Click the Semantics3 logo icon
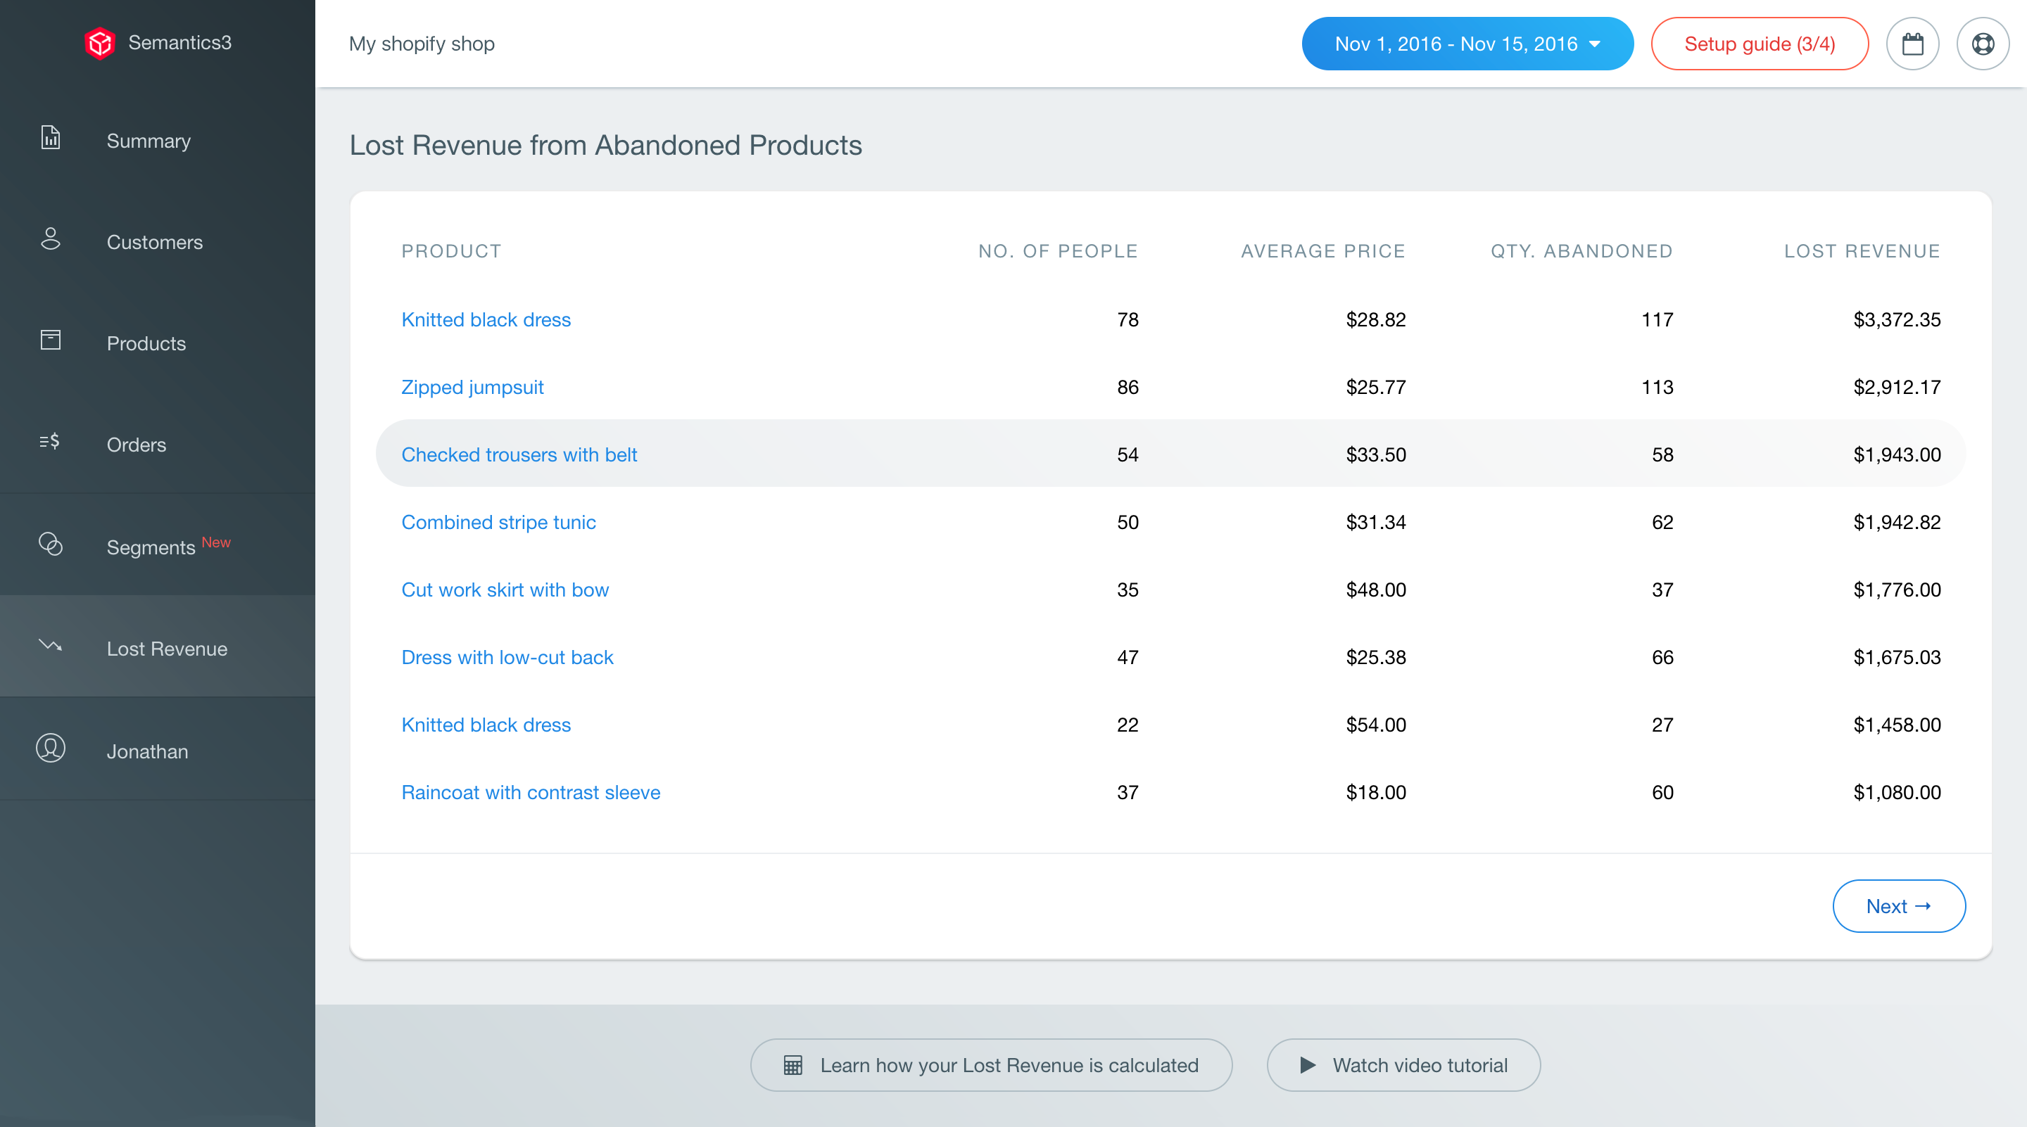The width and height of the screenshot is (2027, 1127). coord(100,42)
